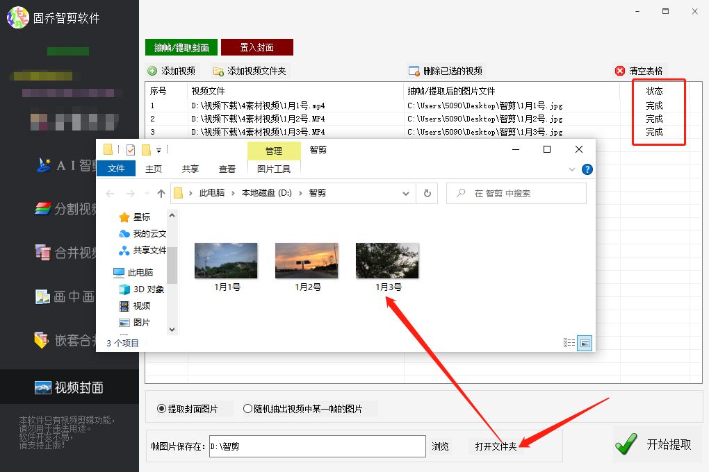Click the green checkmark 开始提取 icon

[626, 444]
